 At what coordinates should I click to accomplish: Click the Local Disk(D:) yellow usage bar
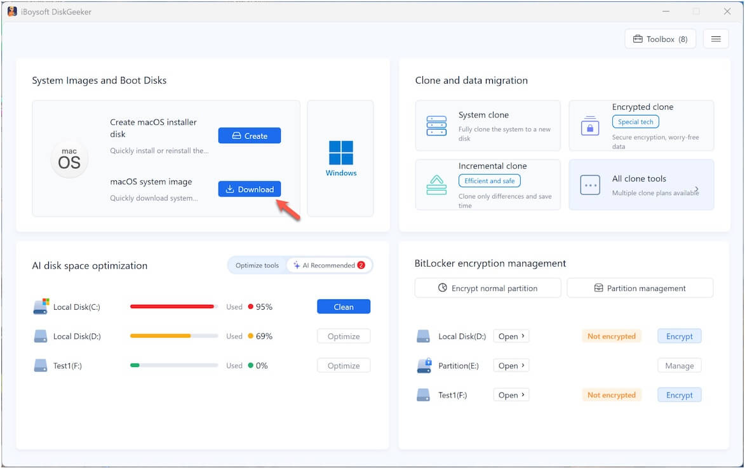(174, 336)
